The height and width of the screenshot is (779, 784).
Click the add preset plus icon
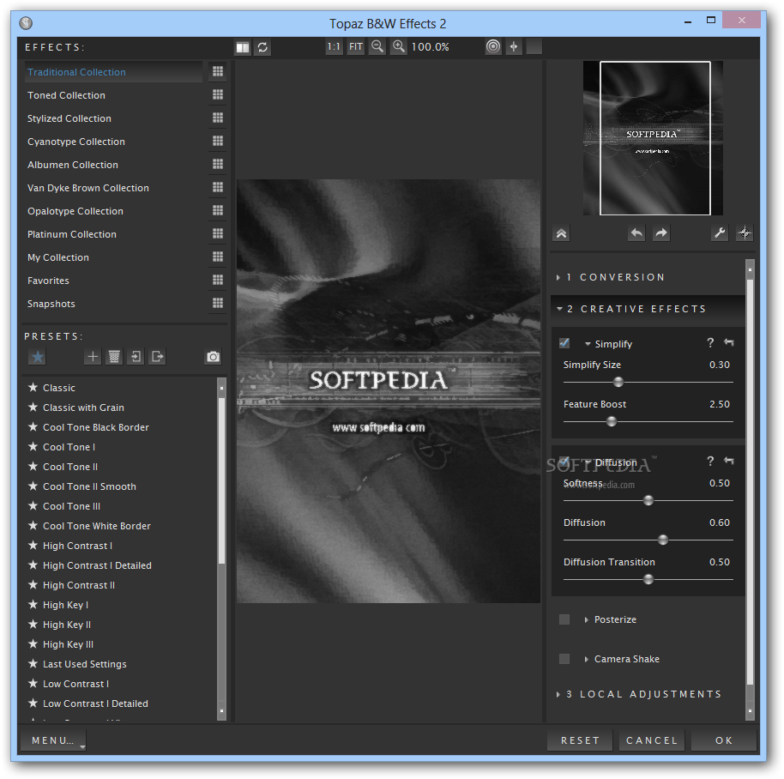[x=93, y=357]
